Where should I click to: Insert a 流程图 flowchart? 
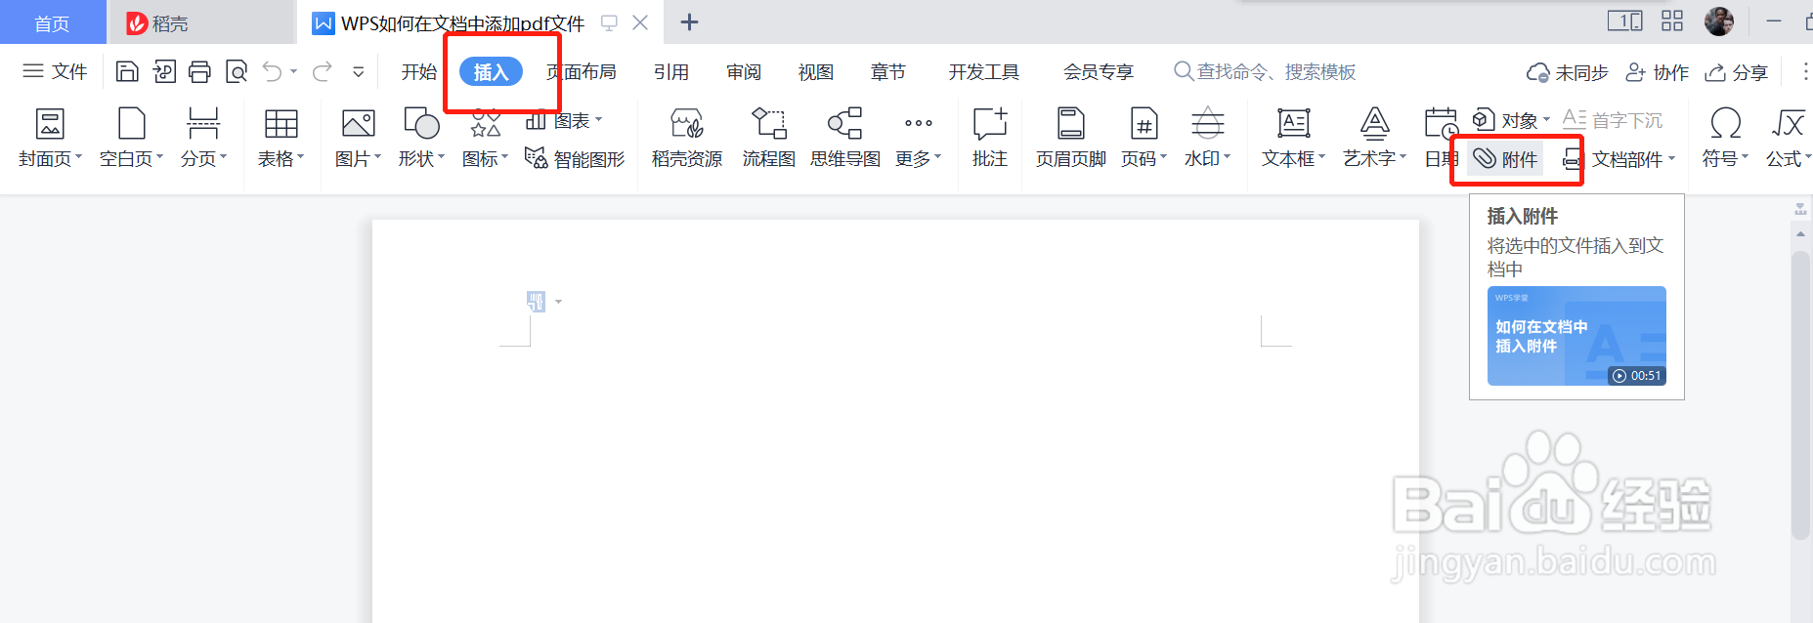click(x=769, y=138)
